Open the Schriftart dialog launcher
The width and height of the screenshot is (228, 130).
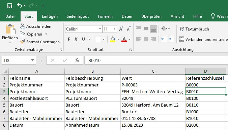[x=131, y=50]
